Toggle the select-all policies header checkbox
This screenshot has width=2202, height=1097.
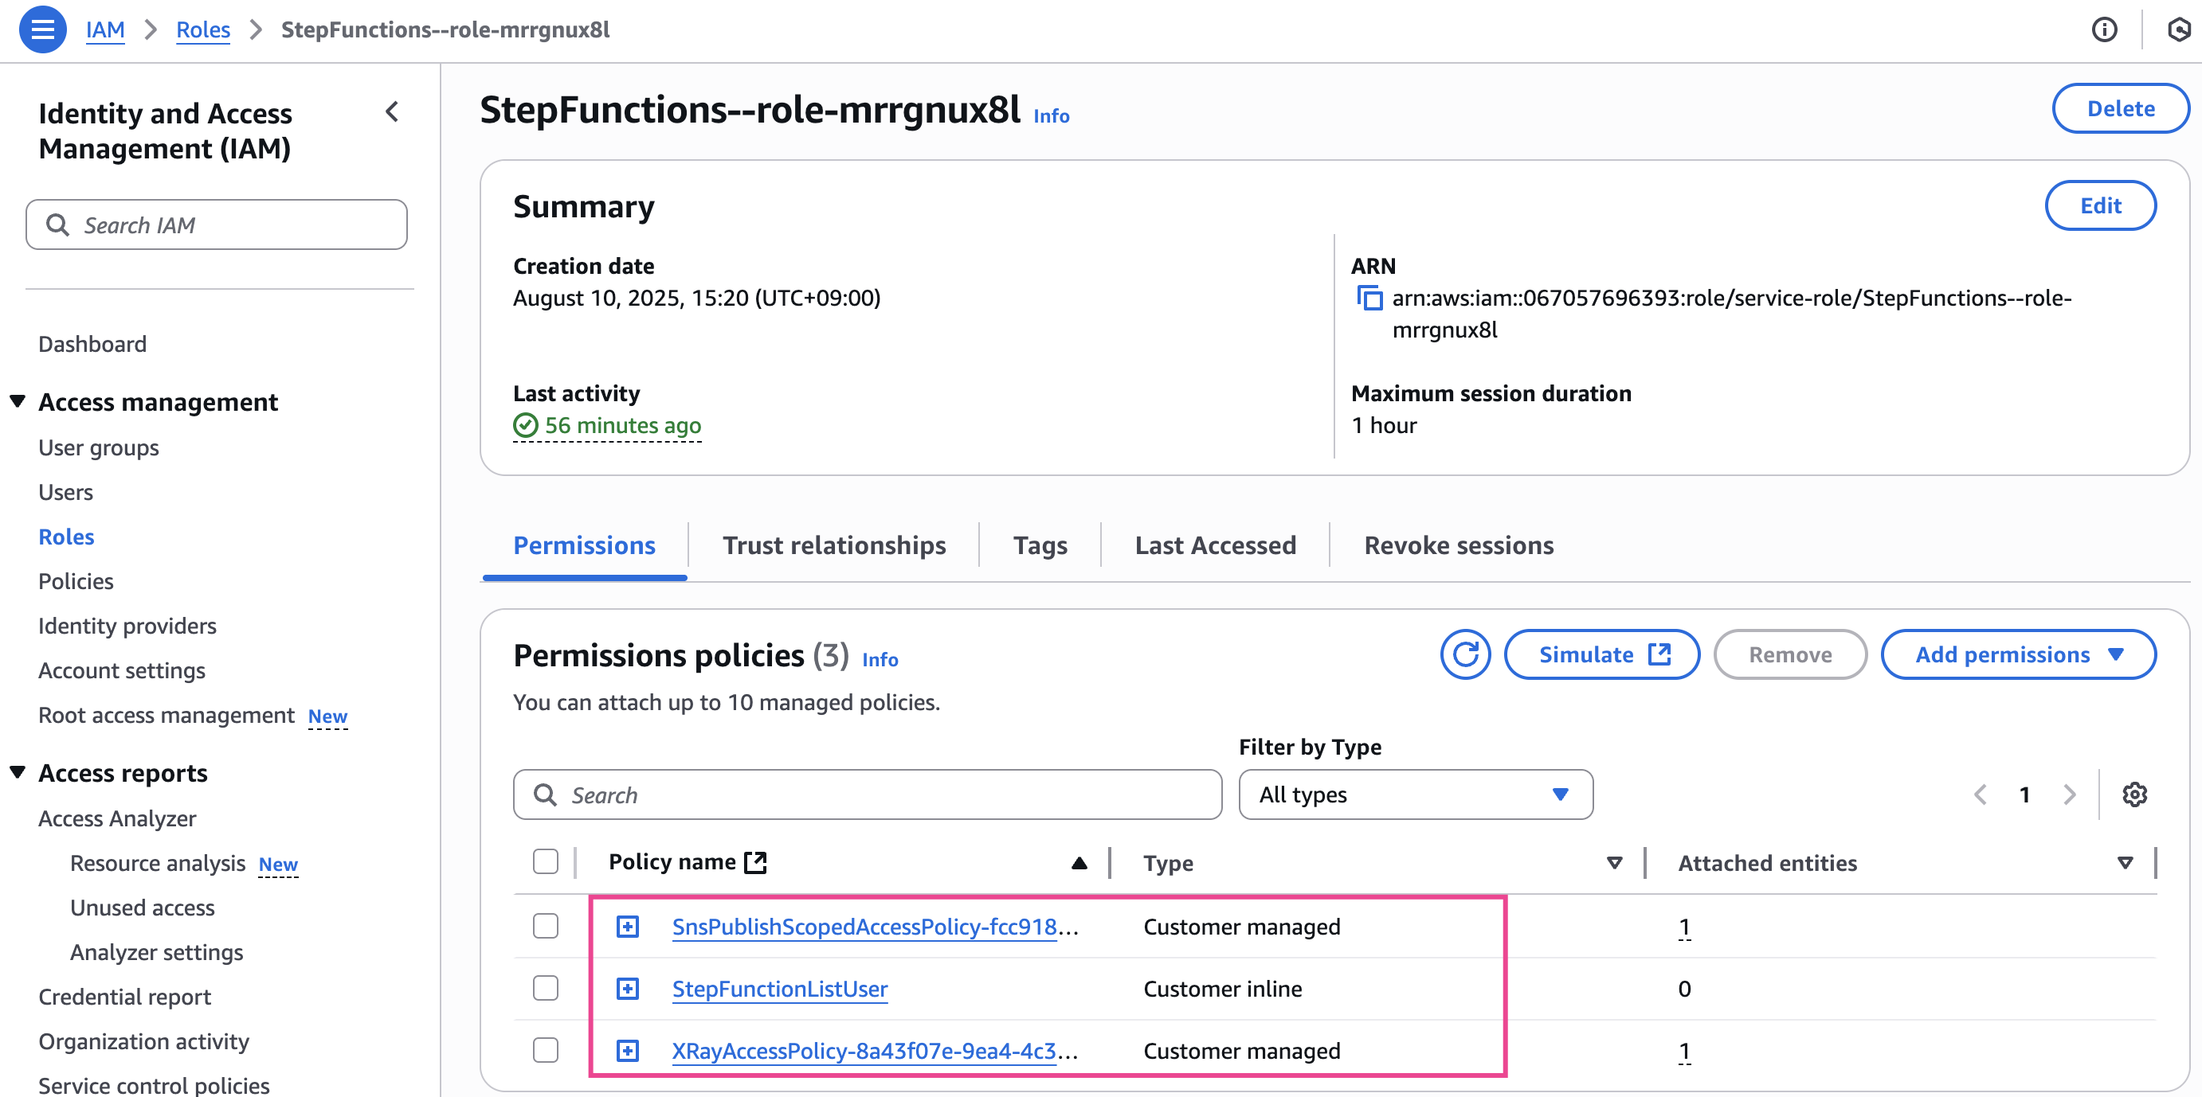546,861
